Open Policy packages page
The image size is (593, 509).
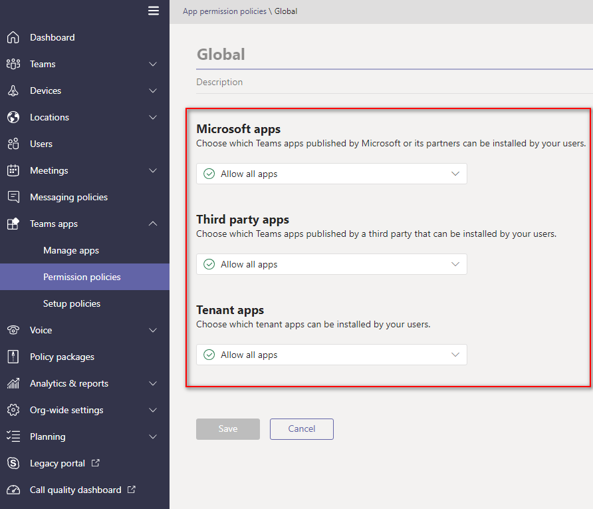(x=62, y=357)
